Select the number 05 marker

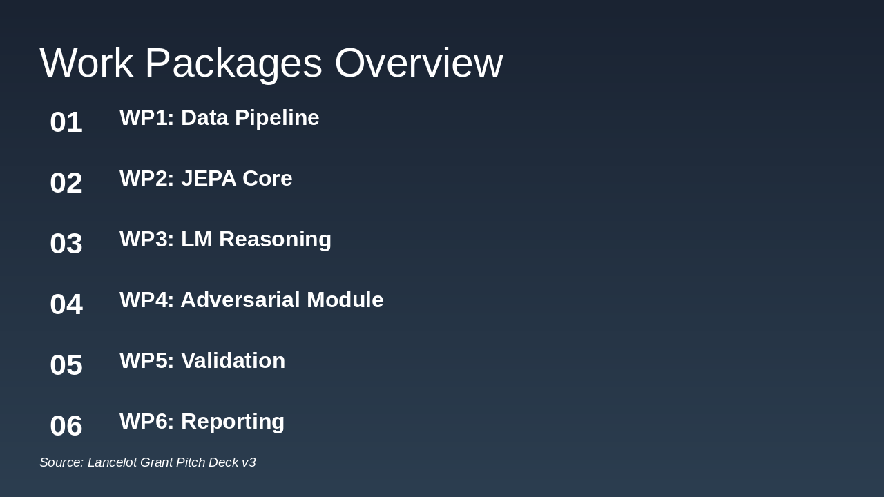tap(66, 365)
